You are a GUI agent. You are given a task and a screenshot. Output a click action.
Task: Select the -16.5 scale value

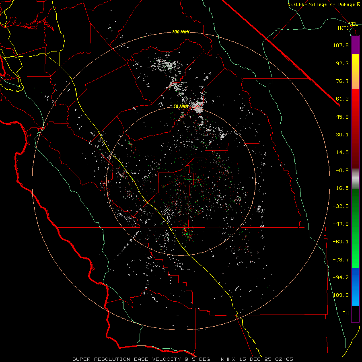pyautogui.click(x=341, y=188)
